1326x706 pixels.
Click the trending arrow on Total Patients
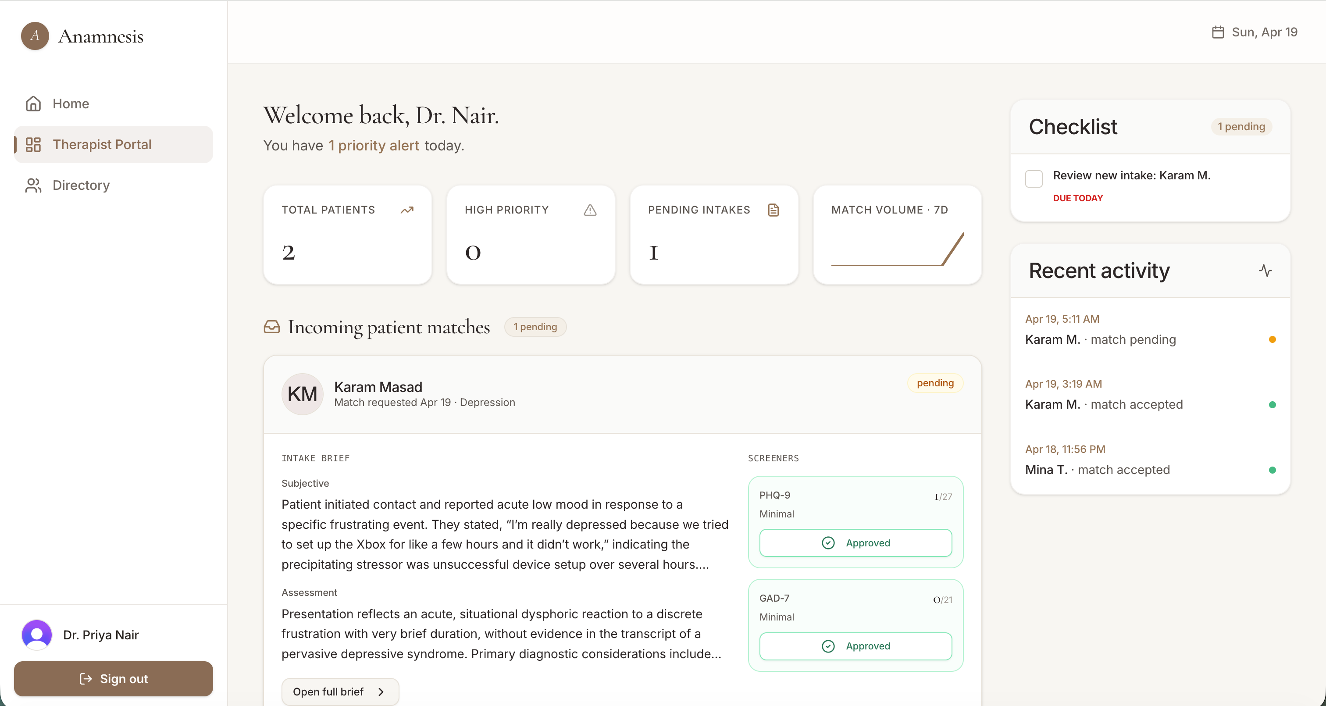(406, 210)
